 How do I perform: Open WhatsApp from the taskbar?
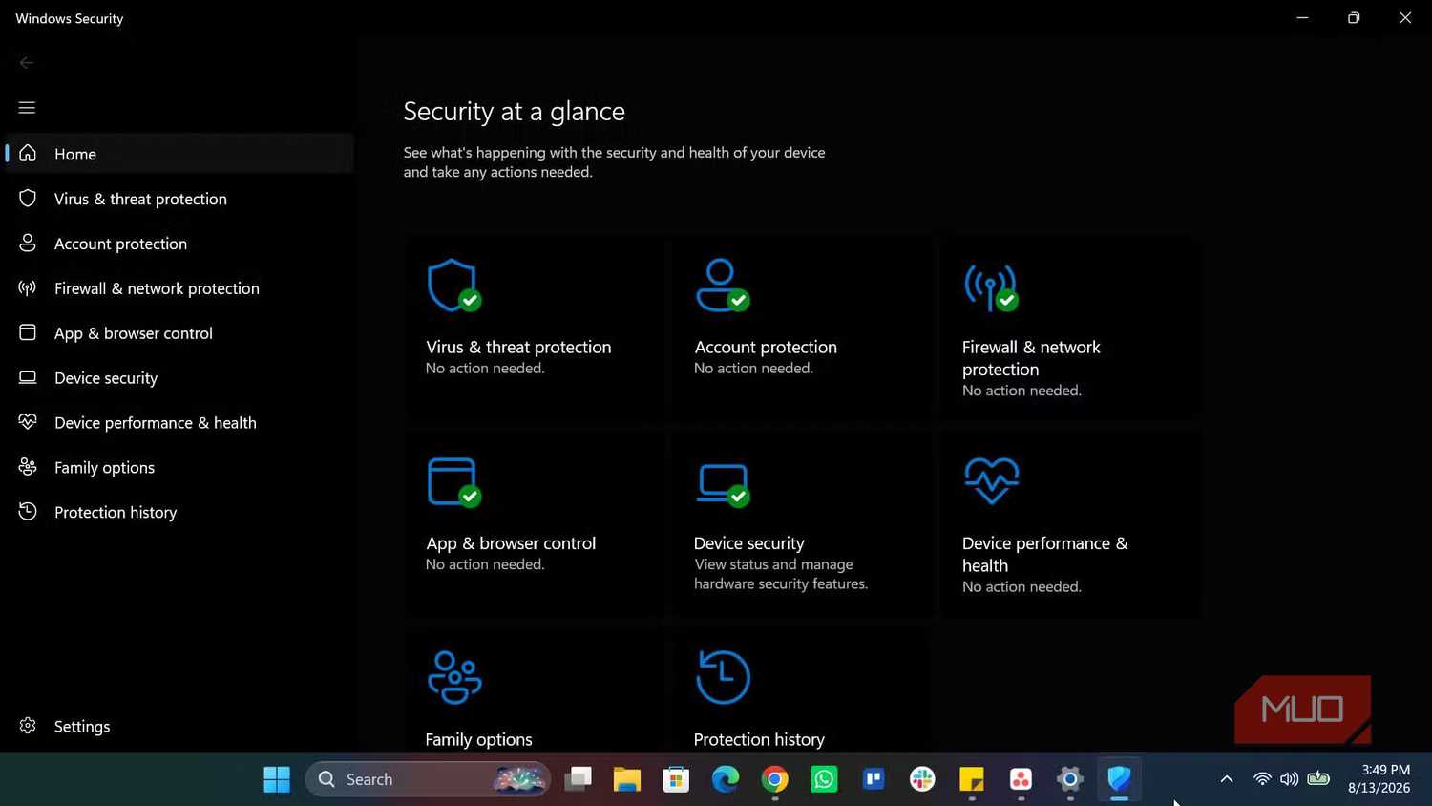pos(824,779)
